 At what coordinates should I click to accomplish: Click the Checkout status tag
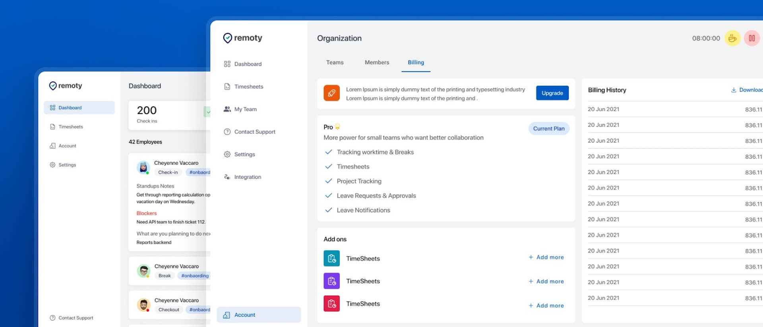(169, 310)
